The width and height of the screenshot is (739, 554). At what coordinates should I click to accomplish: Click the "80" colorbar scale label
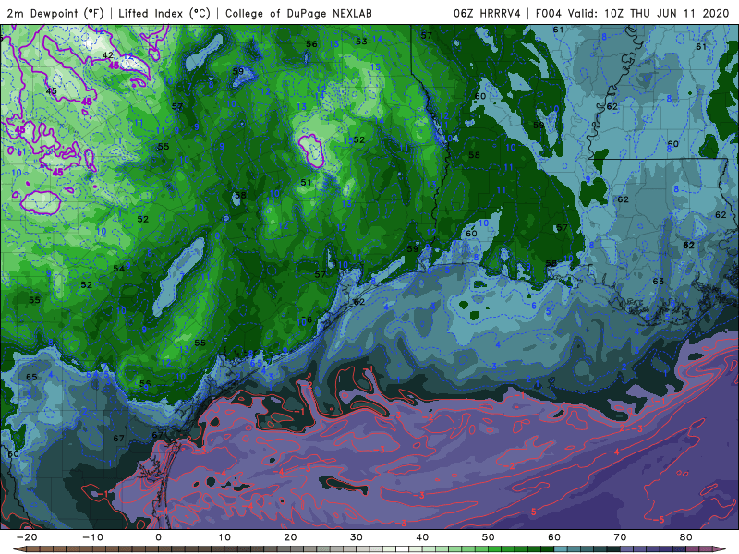pyautogui.click(x=686, y=537)
